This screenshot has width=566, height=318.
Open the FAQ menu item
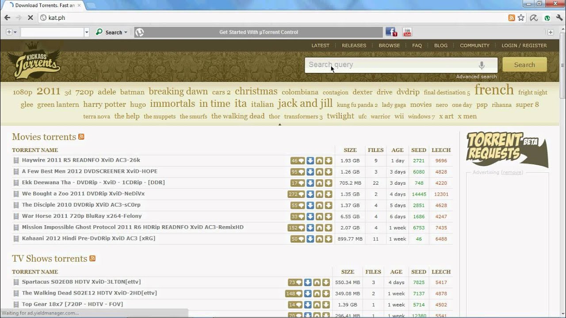click(417, 45)
